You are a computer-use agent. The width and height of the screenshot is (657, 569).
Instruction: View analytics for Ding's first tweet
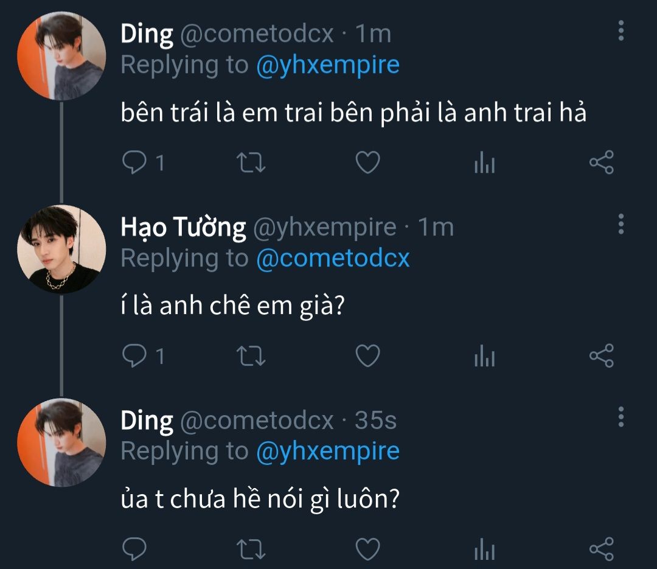point(484,164)
